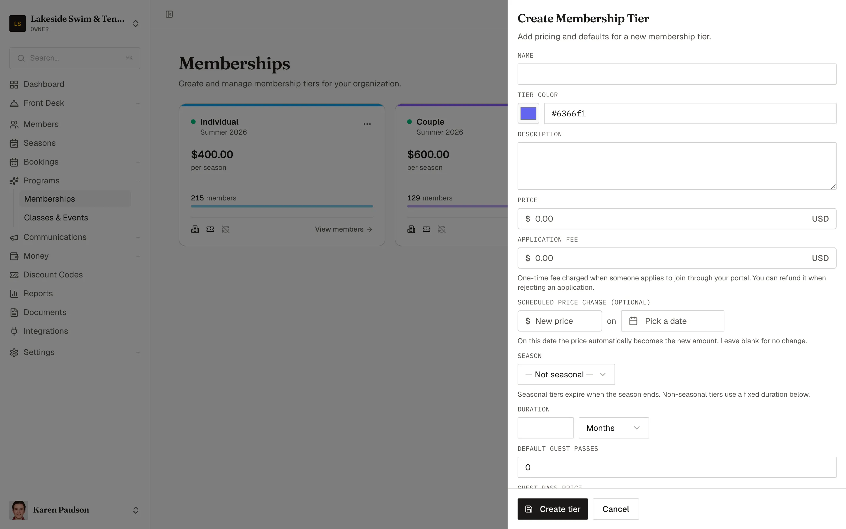The image size is (846, 529).
Task: Click the Programs sparkle icon
Action: point(14,180)
